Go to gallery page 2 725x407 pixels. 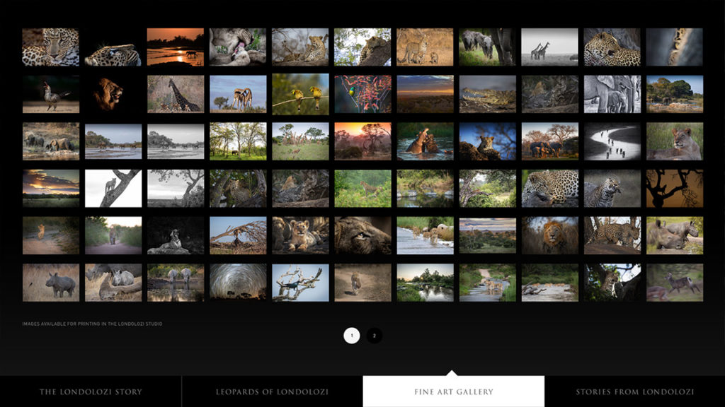[x=375, y=336]
